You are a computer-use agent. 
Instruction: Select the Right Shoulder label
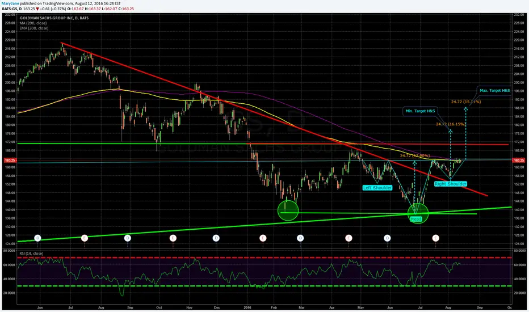point(451,184)
